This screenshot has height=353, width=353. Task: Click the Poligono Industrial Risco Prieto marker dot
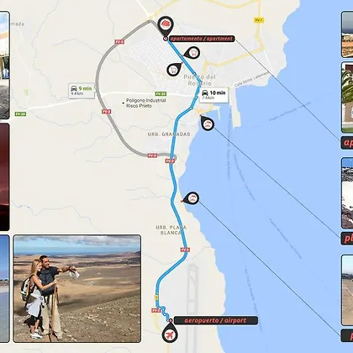click(x=123, y=103)
